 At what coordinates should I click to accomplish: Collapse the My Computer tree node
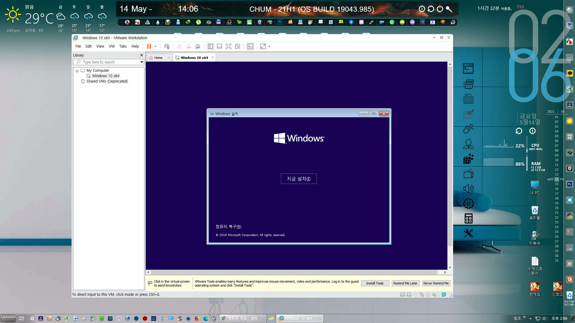[x=77, y=71]
